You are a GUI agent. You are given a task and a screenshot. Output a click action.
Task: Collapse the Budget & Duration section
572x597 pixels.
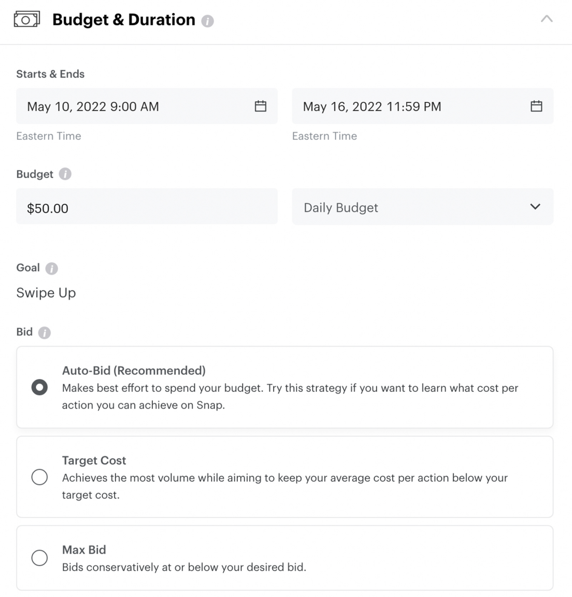point(547,18)
